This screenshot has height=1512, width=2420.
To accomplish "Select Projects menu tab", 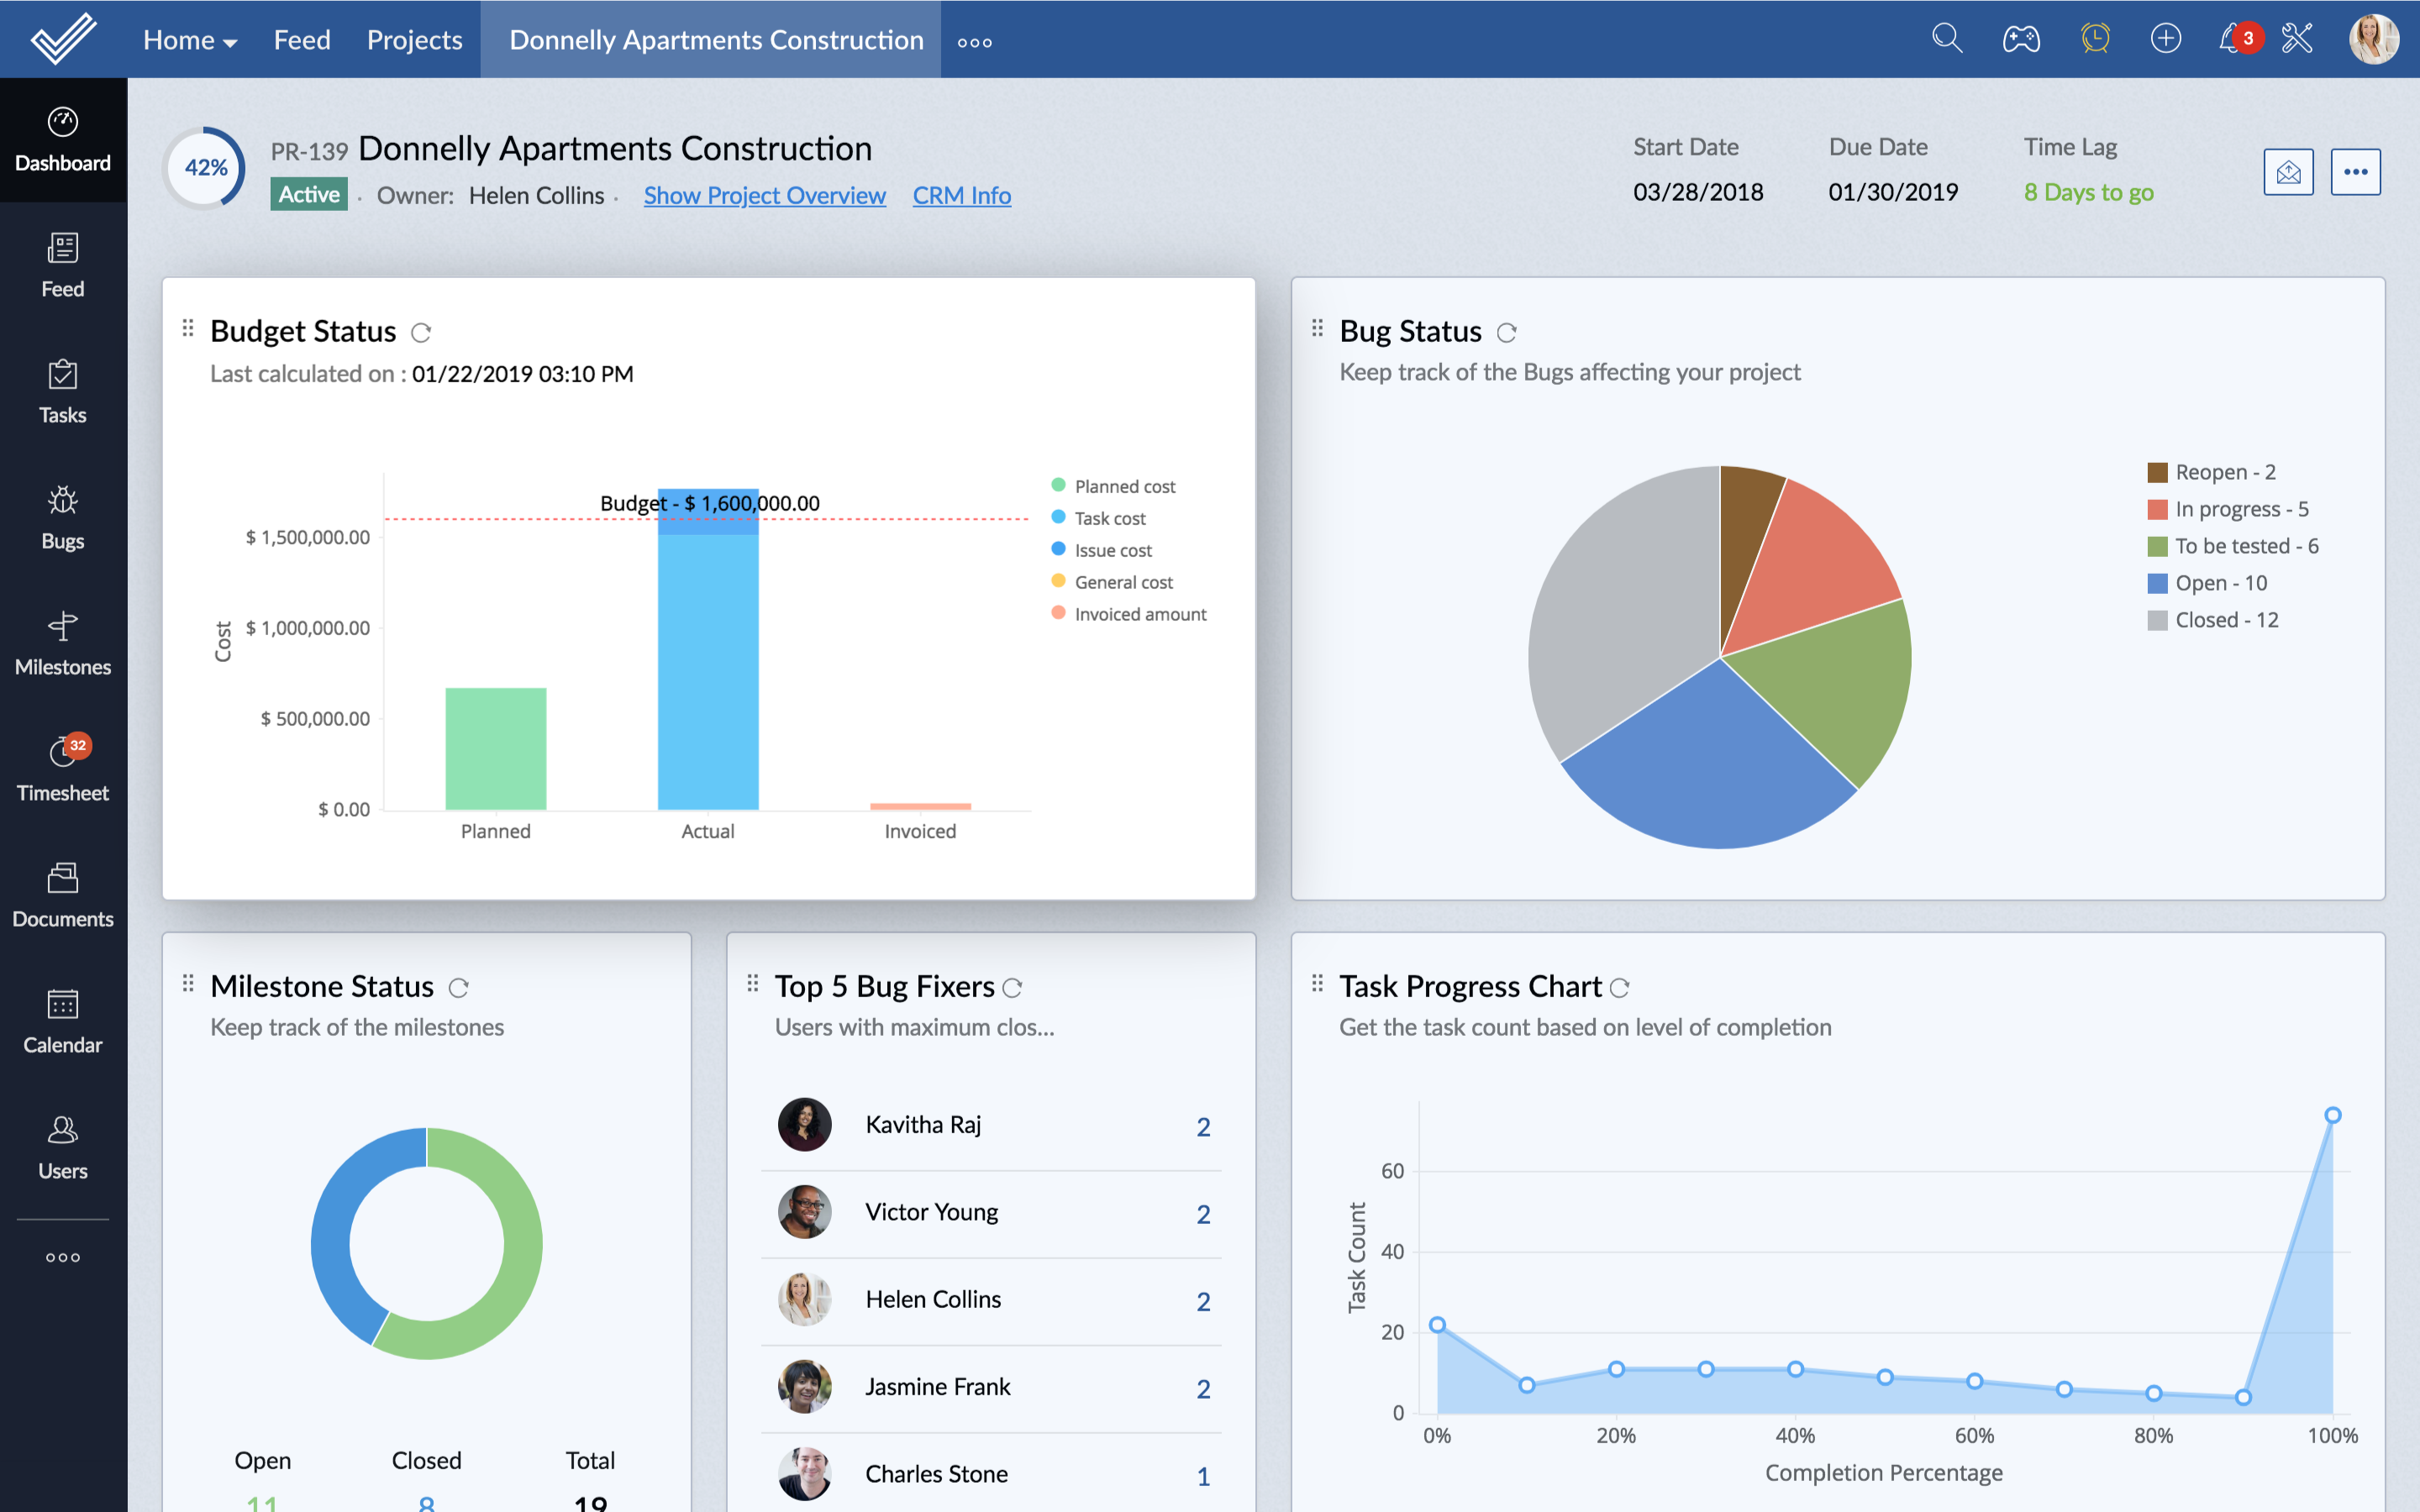I will [x=413, y=39].
